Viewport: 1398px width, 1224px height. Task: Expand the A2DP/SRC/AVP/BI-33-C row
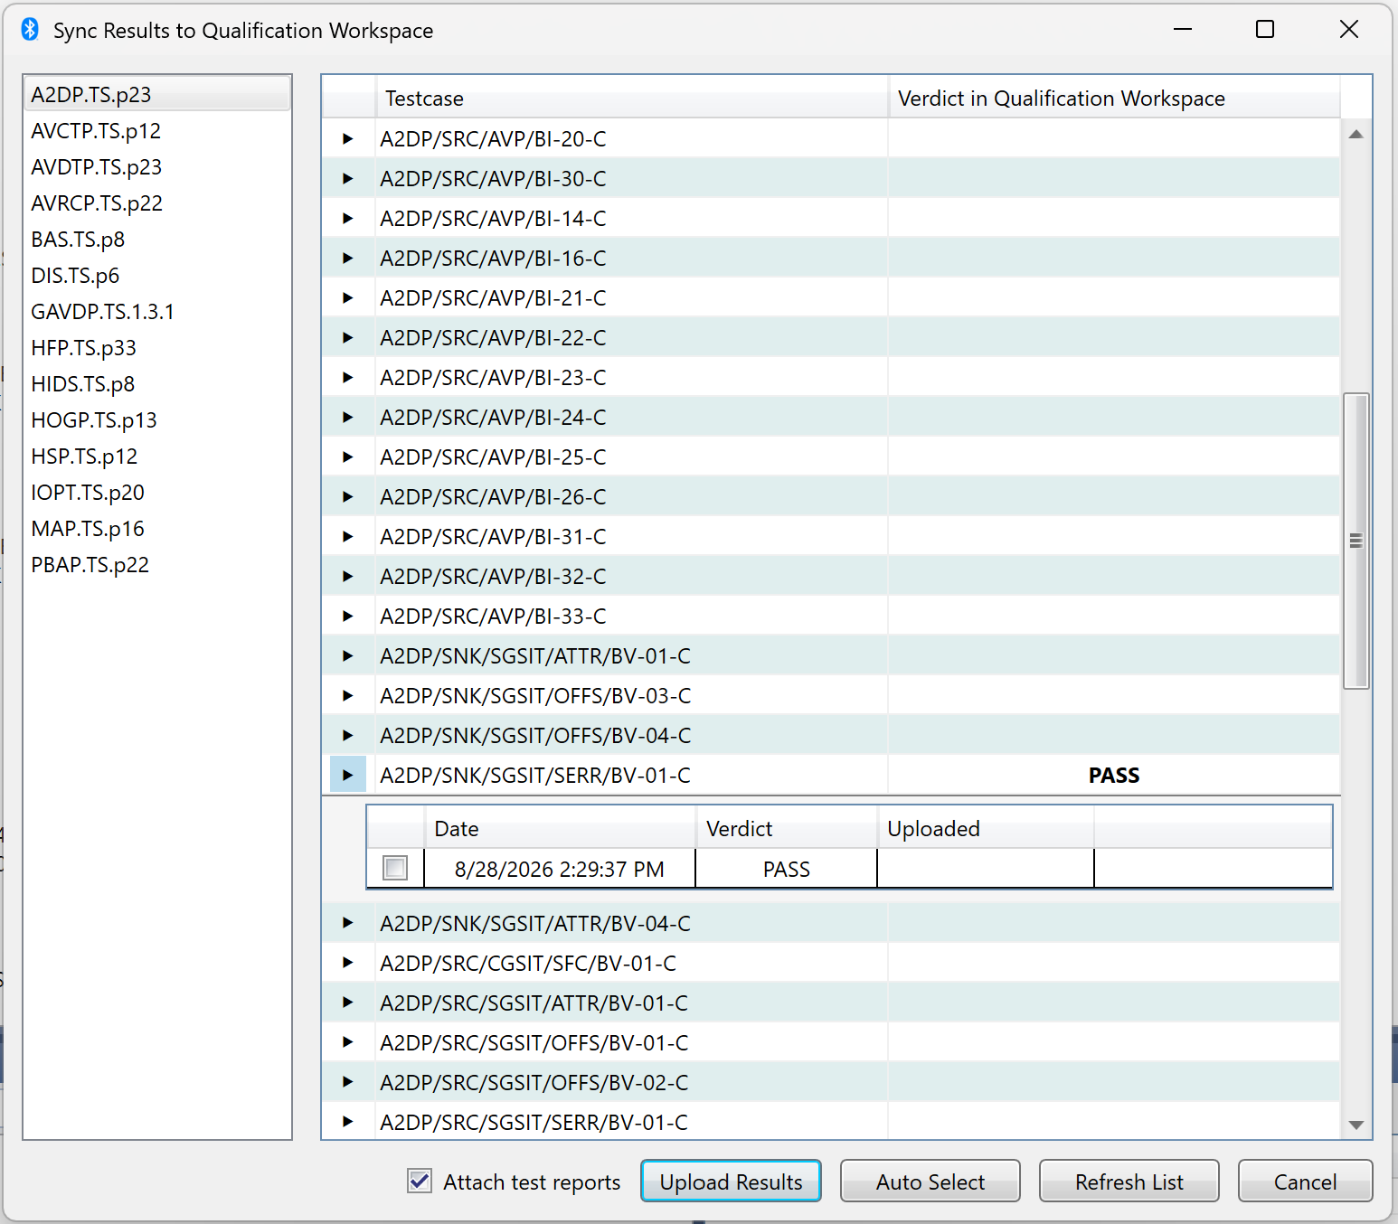pos(348,617)
